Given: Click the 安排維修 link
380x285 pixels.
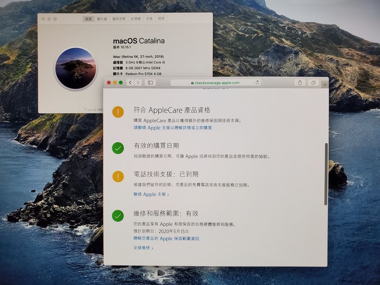Looking at the screenshot, I should [143, 248].
